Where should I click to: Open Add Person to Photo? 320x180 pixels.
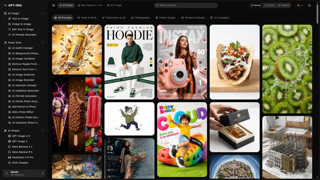click(x=24, y=106)
